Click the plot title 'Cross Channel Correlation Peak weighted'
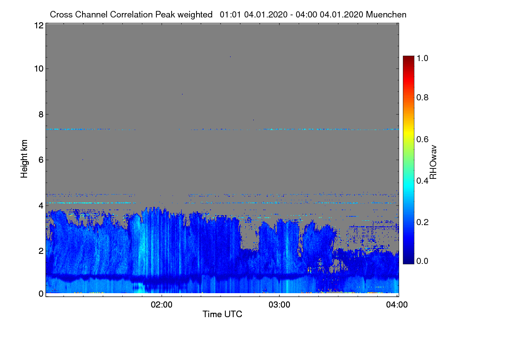The height and width of the screenshot is (349, 524). pyautogui.click(x=131, y=14)
